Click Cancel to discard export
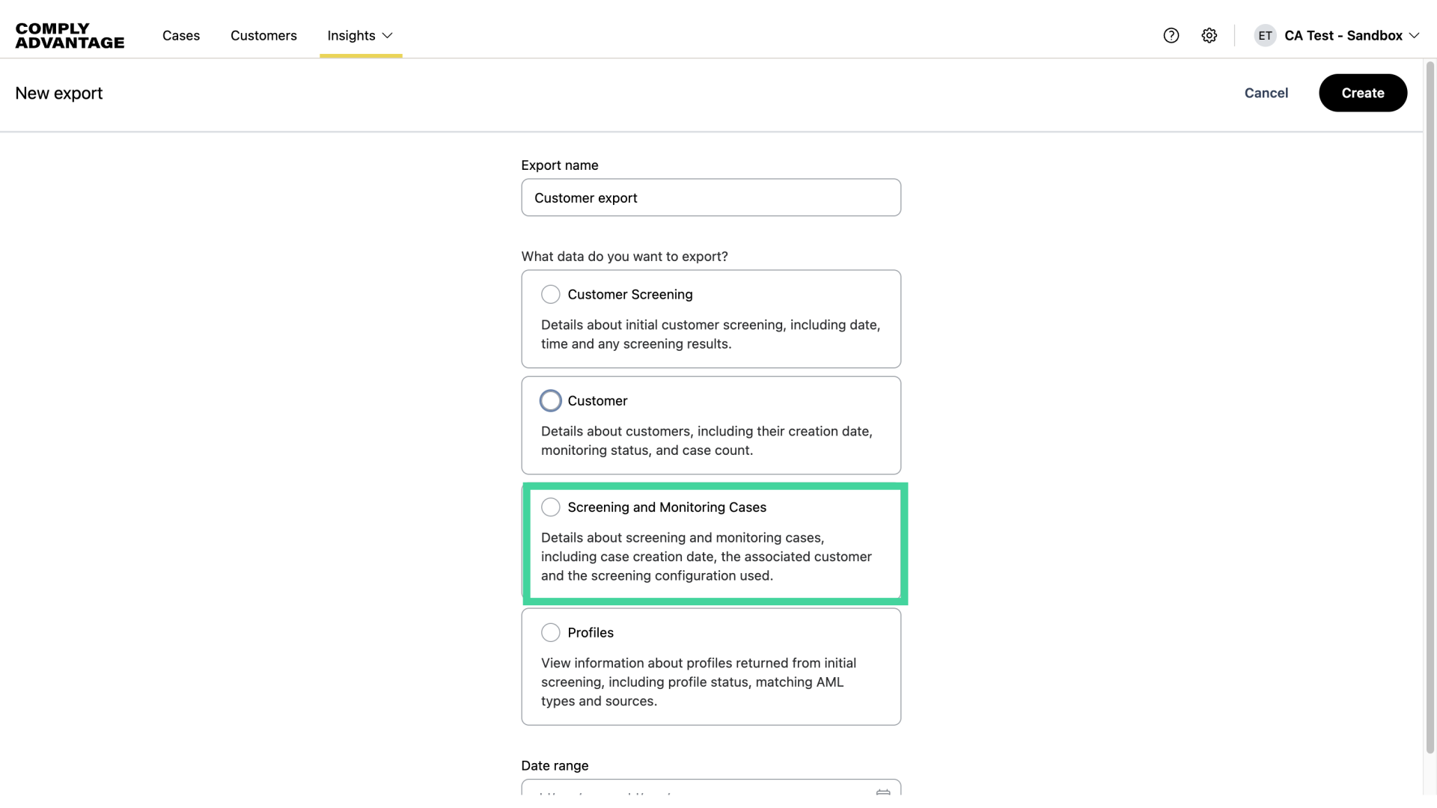The height and width of the screenshot is (808, 1437). tap(1266, 93)
